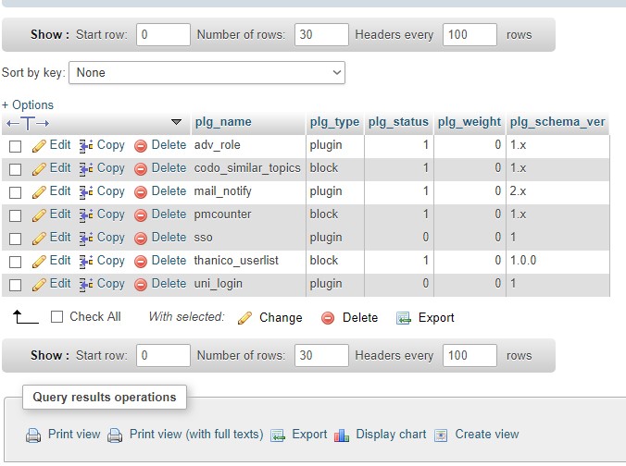Click the top Number of rows field
This screenshot has width=626, height=466.
(x=321, y=35)
